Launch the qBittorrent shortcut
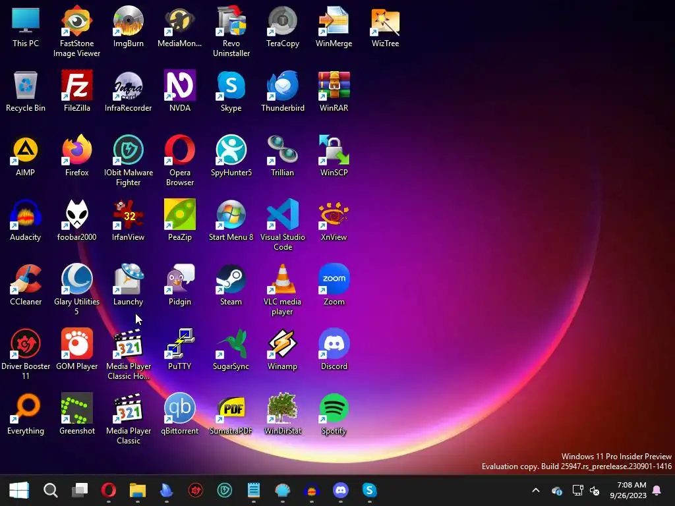675x506 pixels. click(x=179, y=414)
